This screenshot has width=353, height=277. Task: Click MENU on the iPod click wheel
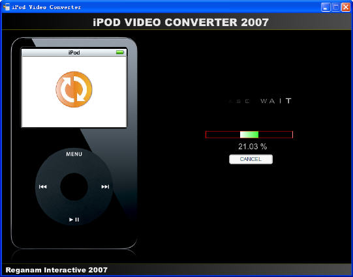(74, 154)
